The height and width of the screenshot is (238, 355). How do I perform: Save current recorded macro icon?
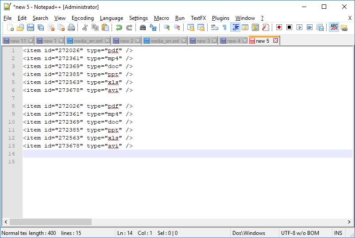point(320,27)
